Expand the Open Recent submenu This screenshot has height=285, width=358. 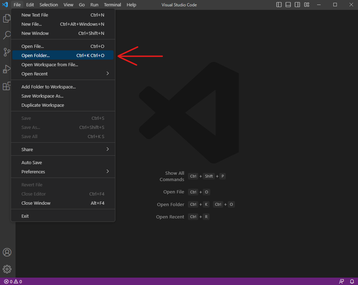click(63, 74)
